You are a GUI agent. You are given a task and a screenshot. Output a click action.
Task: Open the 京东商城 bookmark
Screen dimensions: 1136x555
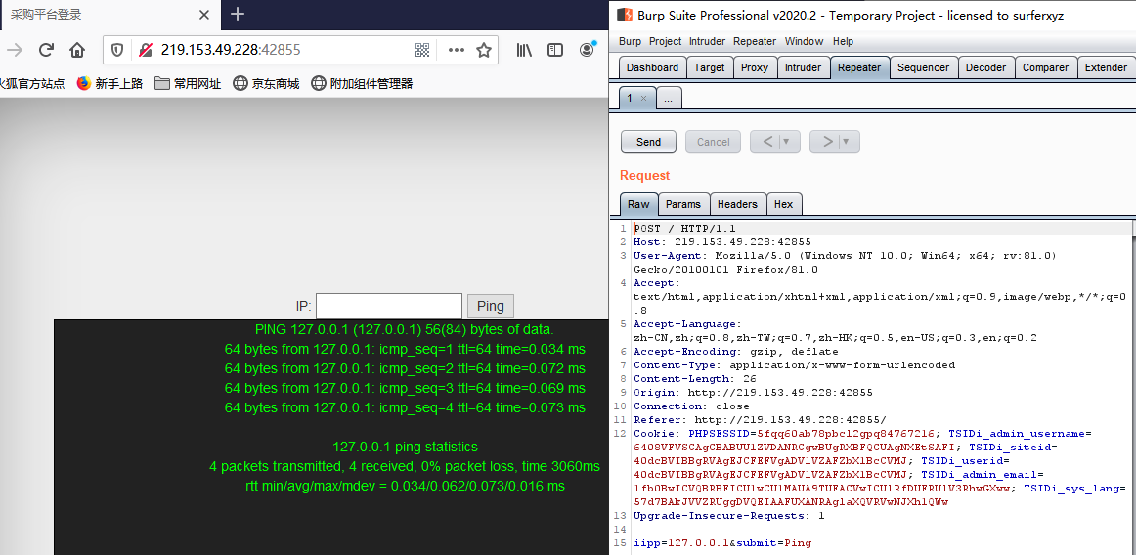point(266,83)
